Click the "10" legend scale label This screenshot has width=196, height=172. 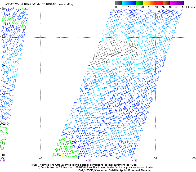[130, 7]
